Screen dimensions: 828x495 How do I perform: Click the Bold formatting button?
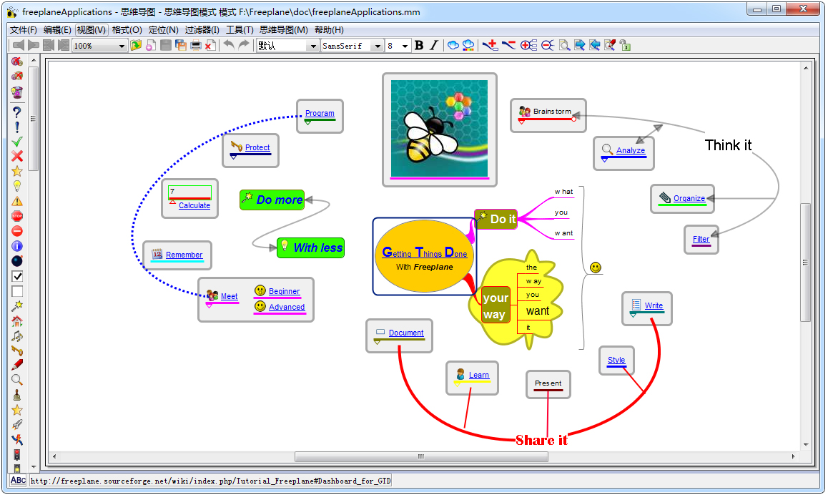tap(419, 46)
